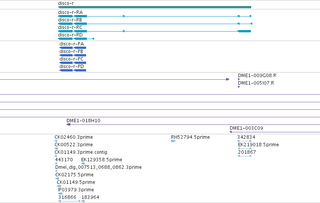The height and width of the screenshot is (203, 320).
Task: Click the disco-r-RC right-end exon block
Action: 244,31
